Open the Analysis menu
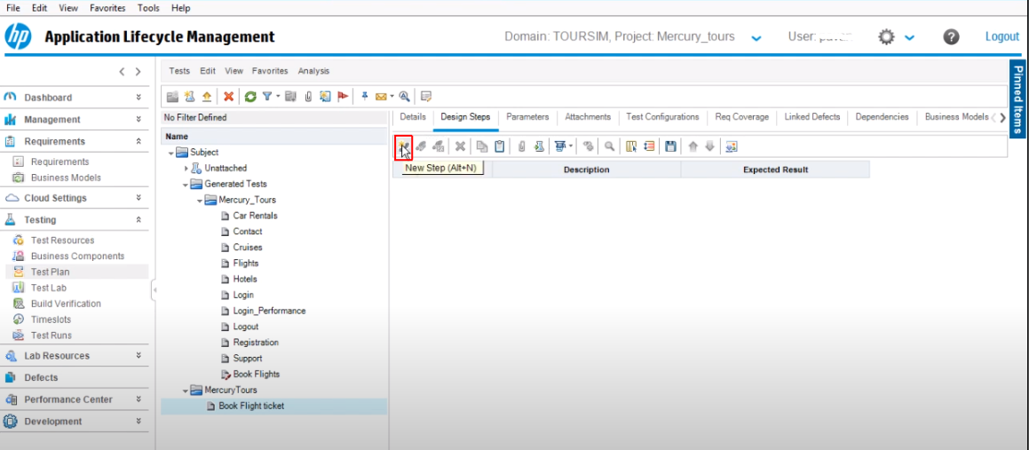The width and height of the screenshot is (1029, 450). (313, 71)
